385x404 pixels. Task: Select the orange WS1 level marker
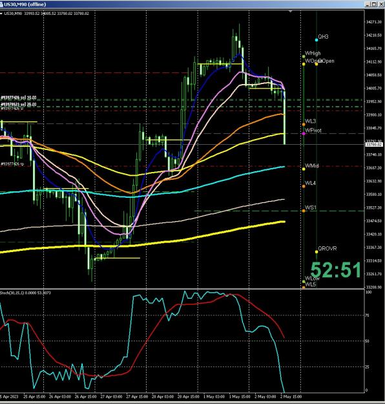pyautogui.click(x=304, y=211)
